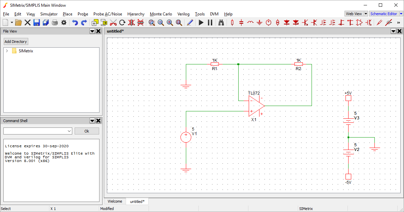Viewport: 404px width, 212px height.
Task: Pause the simulation with the pause button
Action: click(x=210, y=22)
